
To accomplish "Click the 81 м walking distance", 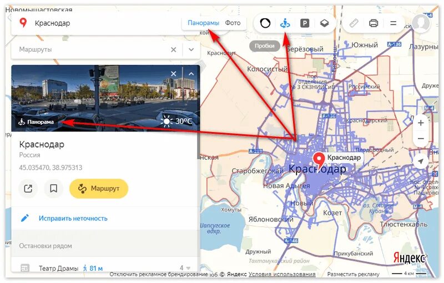I will coord(93,268).
